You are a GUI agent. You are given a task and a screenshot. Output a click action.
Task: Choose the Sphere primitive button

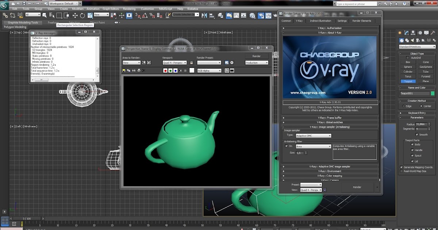coord(408,67)
